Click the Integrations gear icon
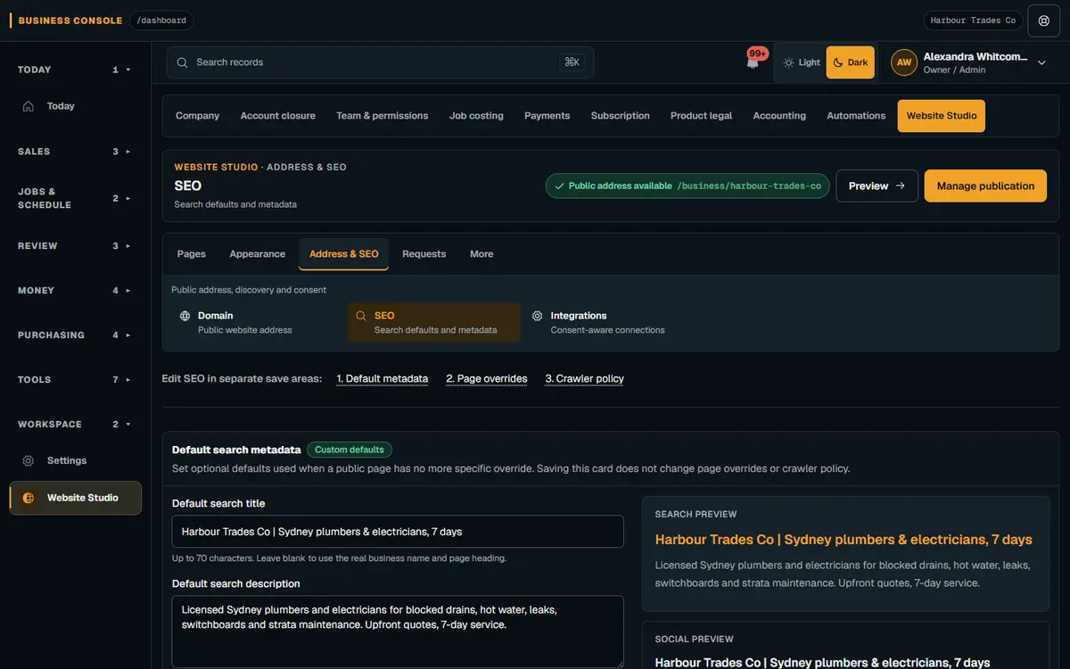Image resolution: width=1070 pixels, height=669 pixels. (538, 316)
